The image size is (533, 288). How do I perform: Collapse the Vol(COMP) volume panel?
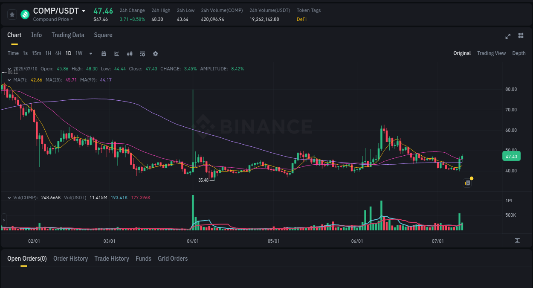point(9,197)
